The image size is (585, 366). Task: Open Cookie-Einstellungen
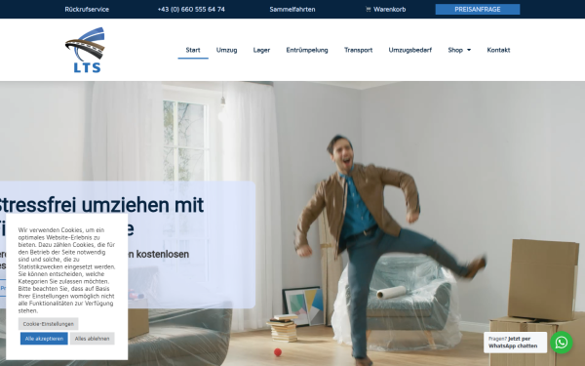click(x=48, y=324)
